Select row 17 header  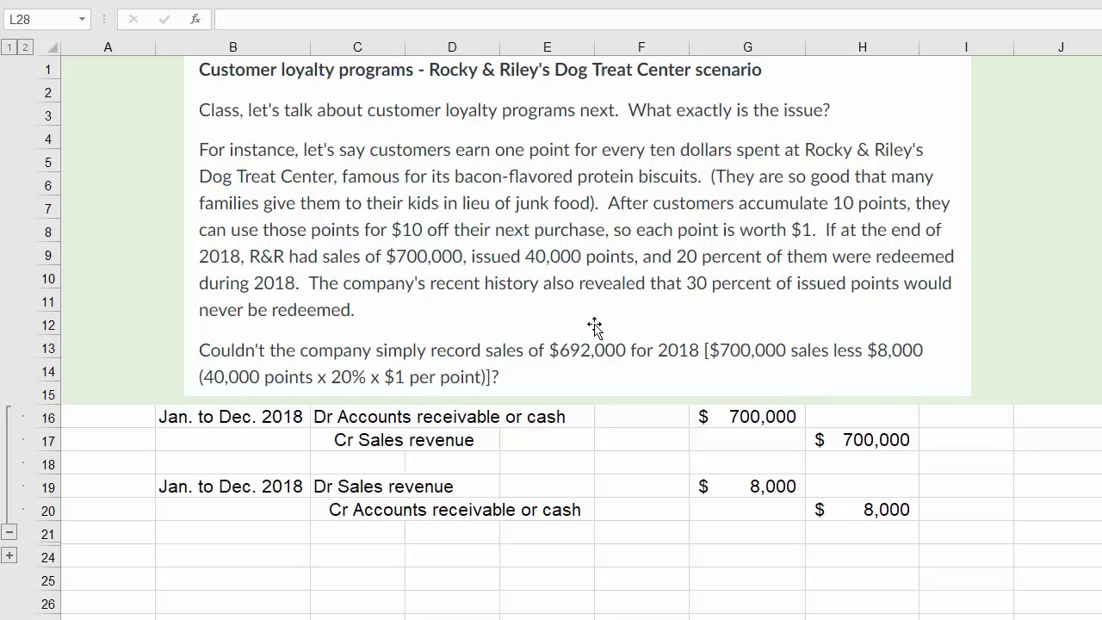coord(48,442)
